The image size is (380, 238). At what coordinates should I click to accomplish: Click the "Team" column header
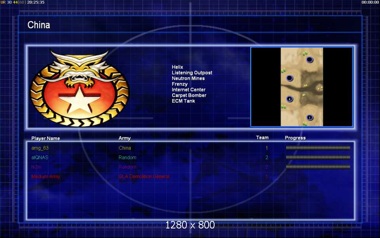click(x=262, y=138)
